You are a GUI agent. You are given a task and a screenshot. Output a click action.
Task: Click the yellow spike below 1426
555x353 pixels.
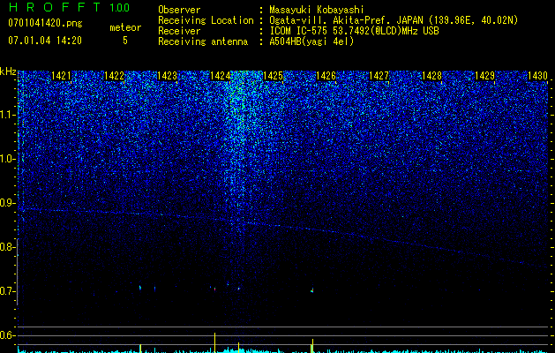pos(312,346)
